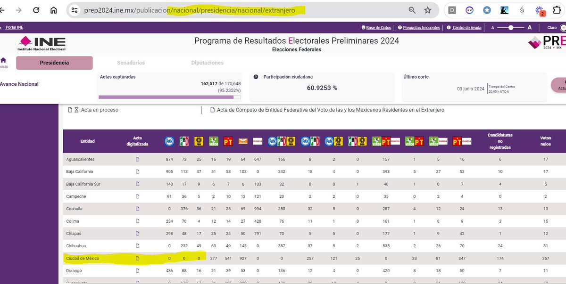
Task: Select the Durango entity name
Action: point(75,271)
